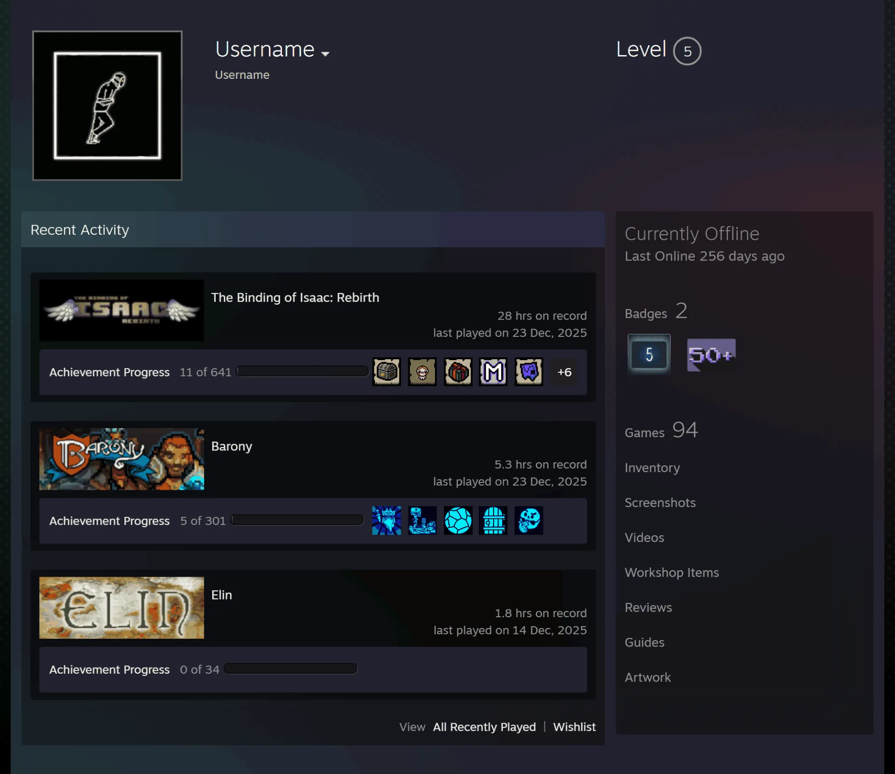Open the Inventory section

click(x=652, y=467)
